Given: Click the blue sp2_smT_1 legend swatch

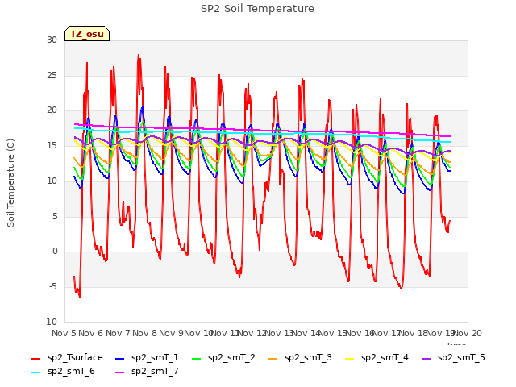Looking at the screenshot, I should coord(120,358).
